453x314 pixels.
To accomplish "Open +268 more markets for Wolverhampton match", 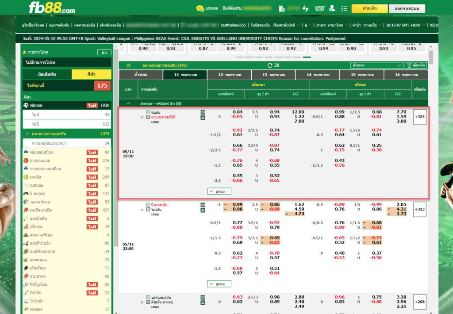I will (419, 302).
